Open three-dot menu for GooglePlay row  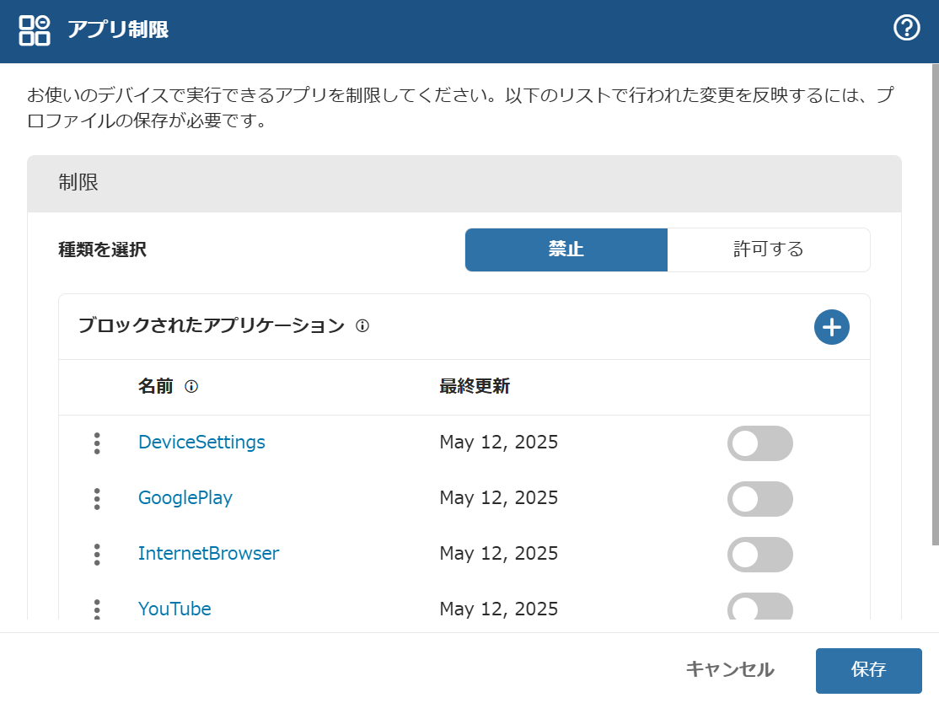97,499
